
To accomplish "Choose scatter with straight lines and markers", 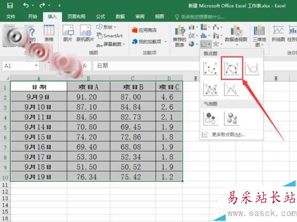I will (x=211, y=89).
